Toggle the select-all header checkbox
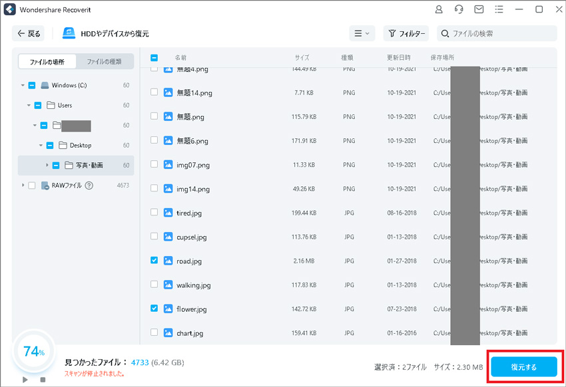 154,58
